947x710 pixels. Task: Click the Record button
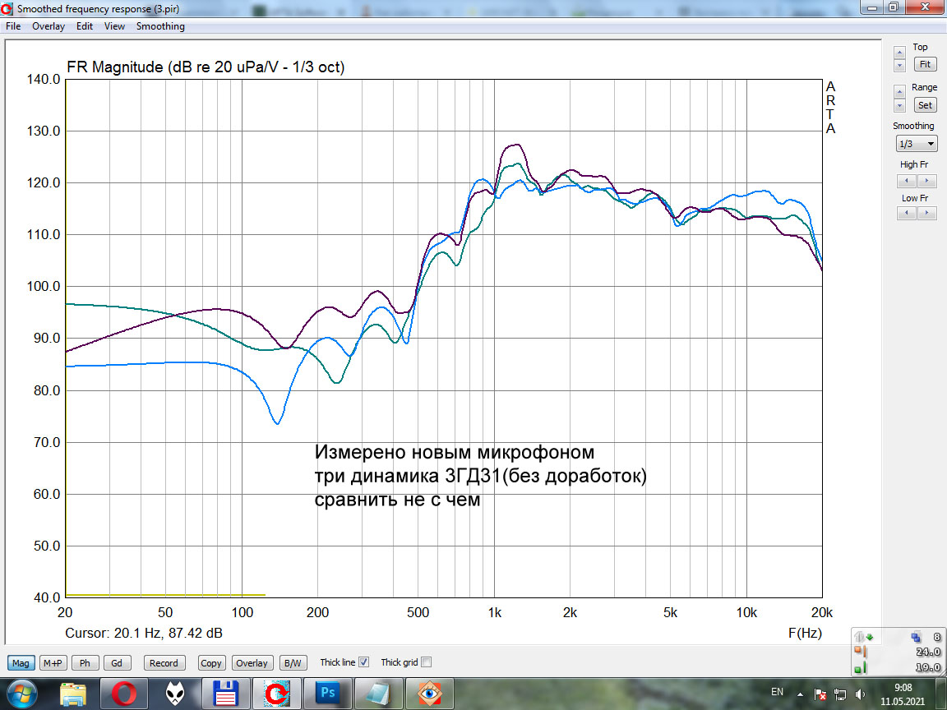point(164,663)
